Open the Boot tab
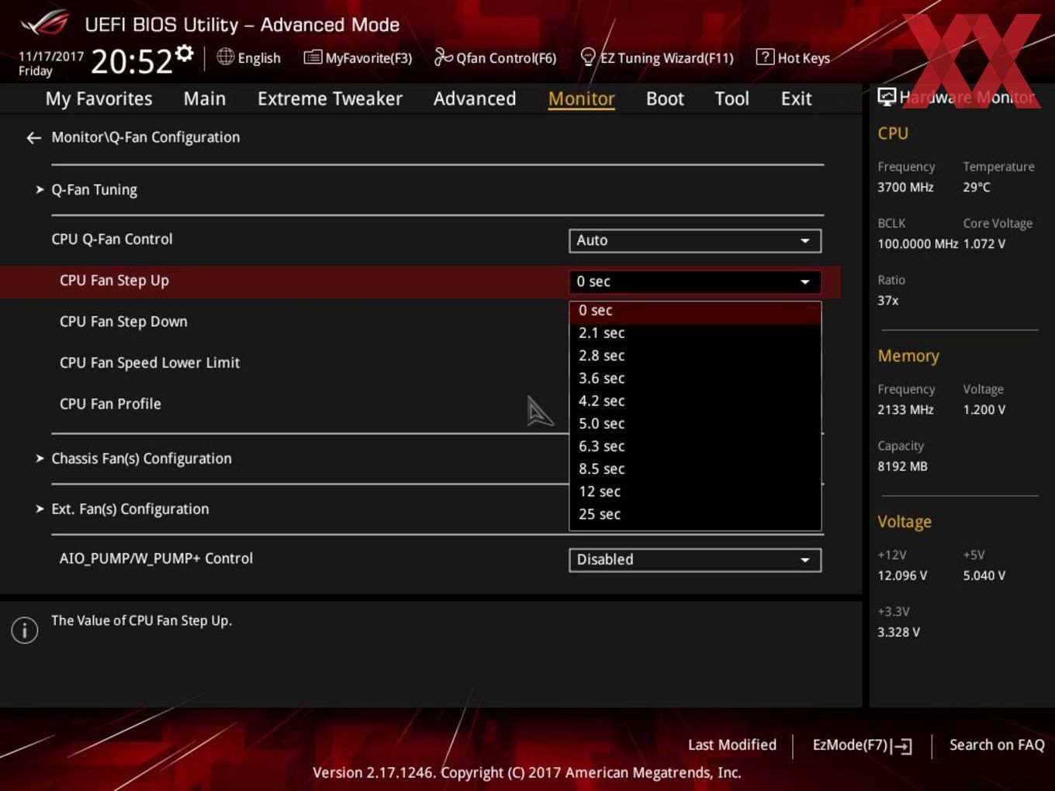This screenshot has height=791, width=1055. coord(665,98)
